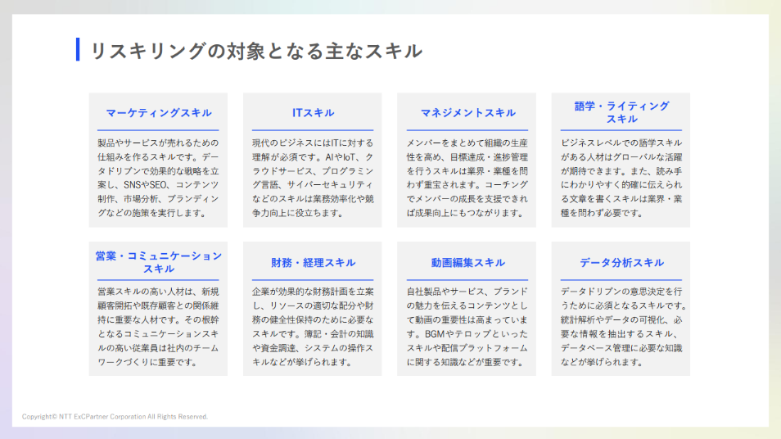
Task: Click the NTT ExCPartner copyright footer text
Action: click(x=115, y=417)
